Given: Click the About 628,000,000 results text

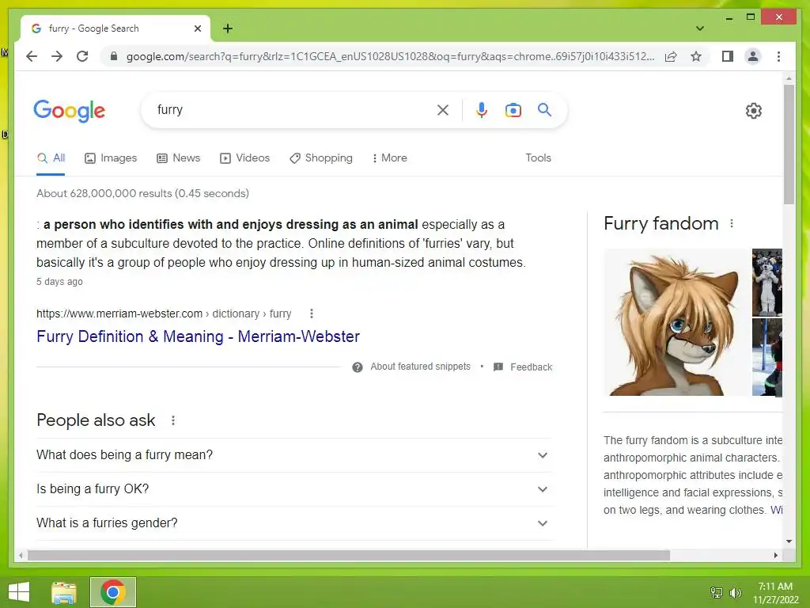Looking at the screenshot, I should coord(142,193).
